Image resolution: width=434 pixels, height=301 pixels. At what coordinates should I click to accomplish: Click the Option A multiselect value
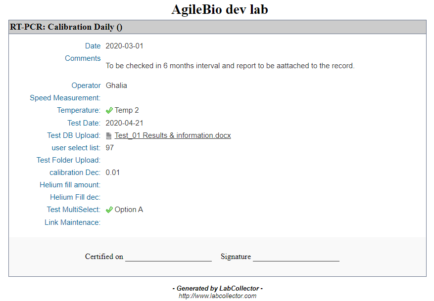[129, 210]
